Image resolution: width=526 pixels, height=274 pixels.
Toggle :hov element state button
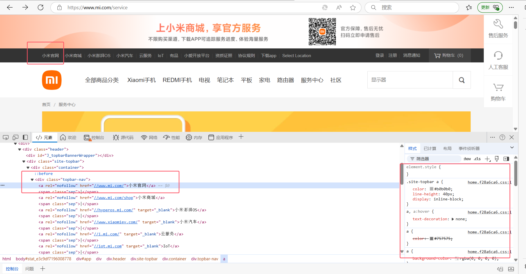(467, 159)
